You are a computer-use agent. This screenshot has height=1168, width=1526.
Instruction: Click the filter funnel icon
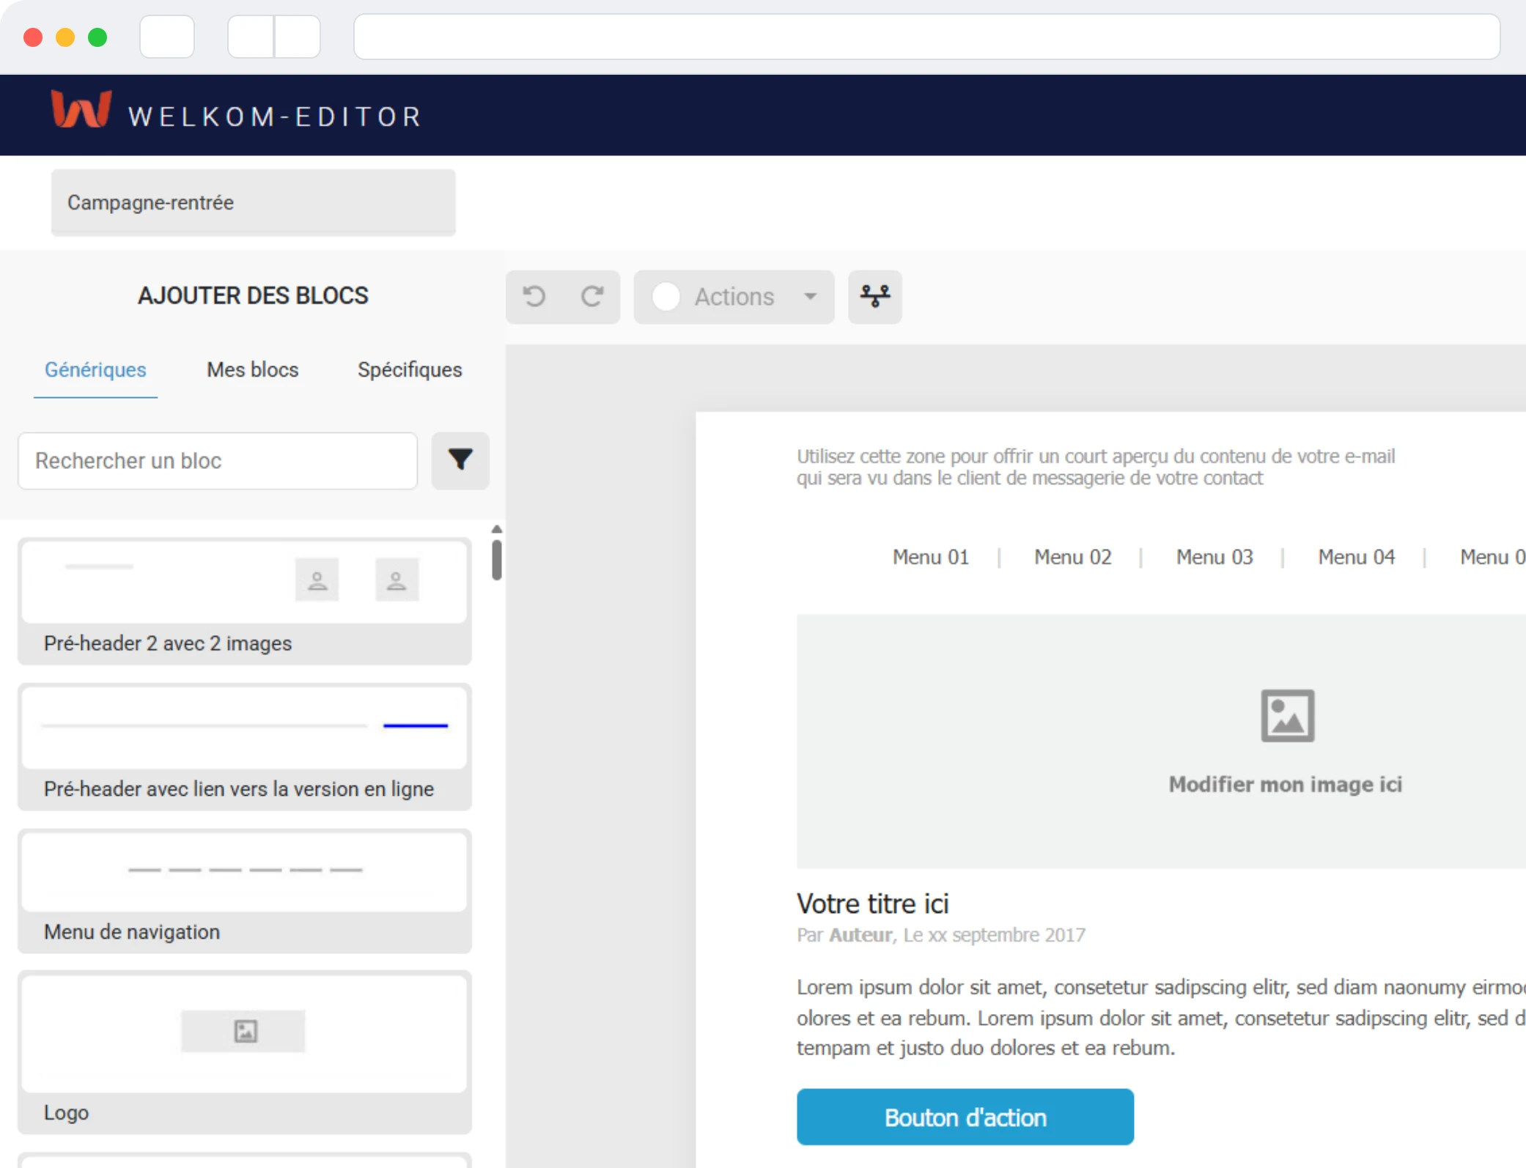[x=460, y=460]
